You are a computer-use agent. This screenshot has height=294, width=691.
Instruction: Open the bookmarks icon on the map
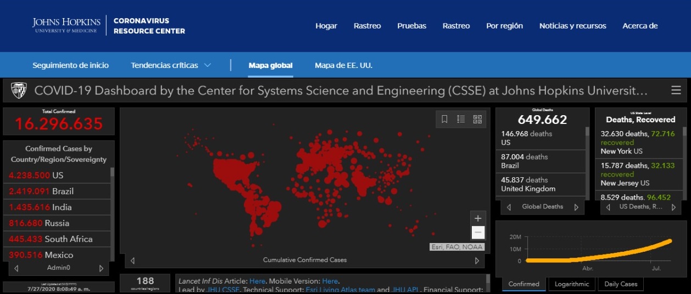(x=445, y=119)
